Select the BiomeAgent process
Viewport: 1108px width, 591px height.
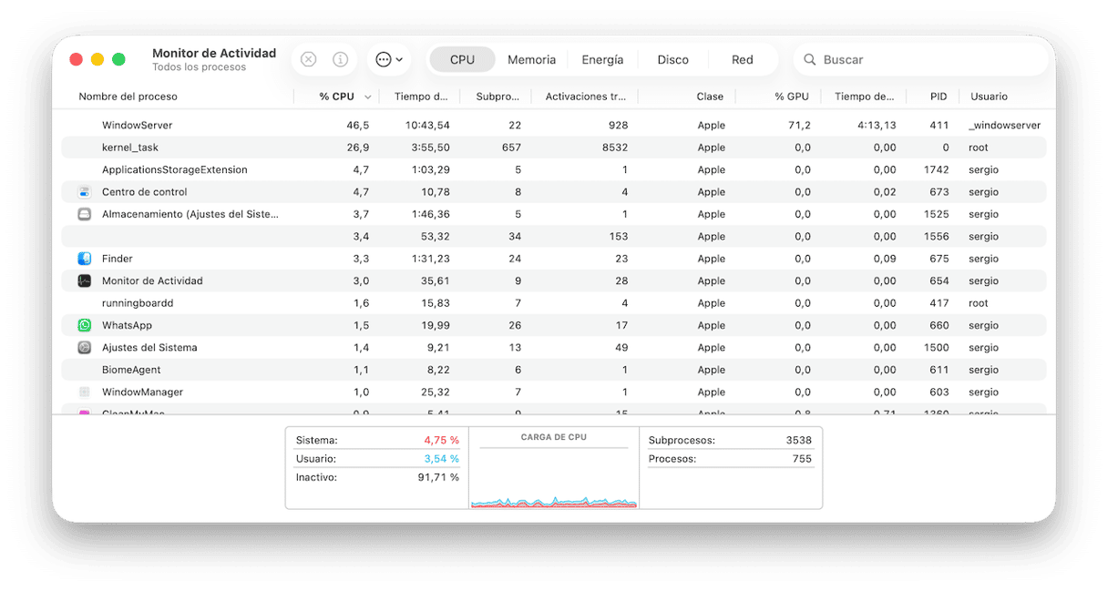click(131, 370)
